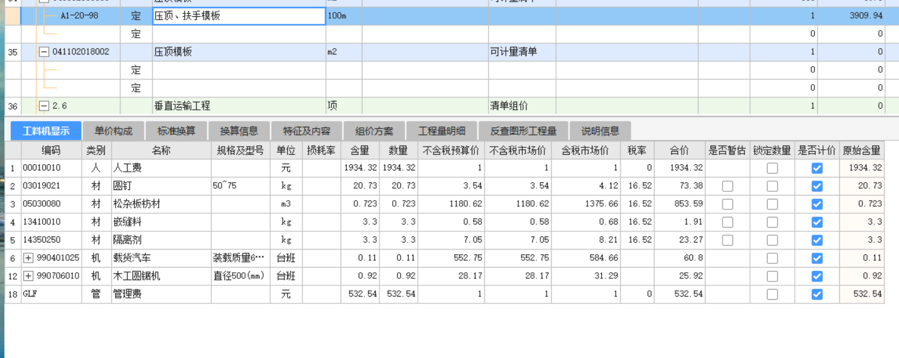Click 含税市场价 value 1375.66
Viewport: 899px width, 358px height.
click(x=586, y=204)
